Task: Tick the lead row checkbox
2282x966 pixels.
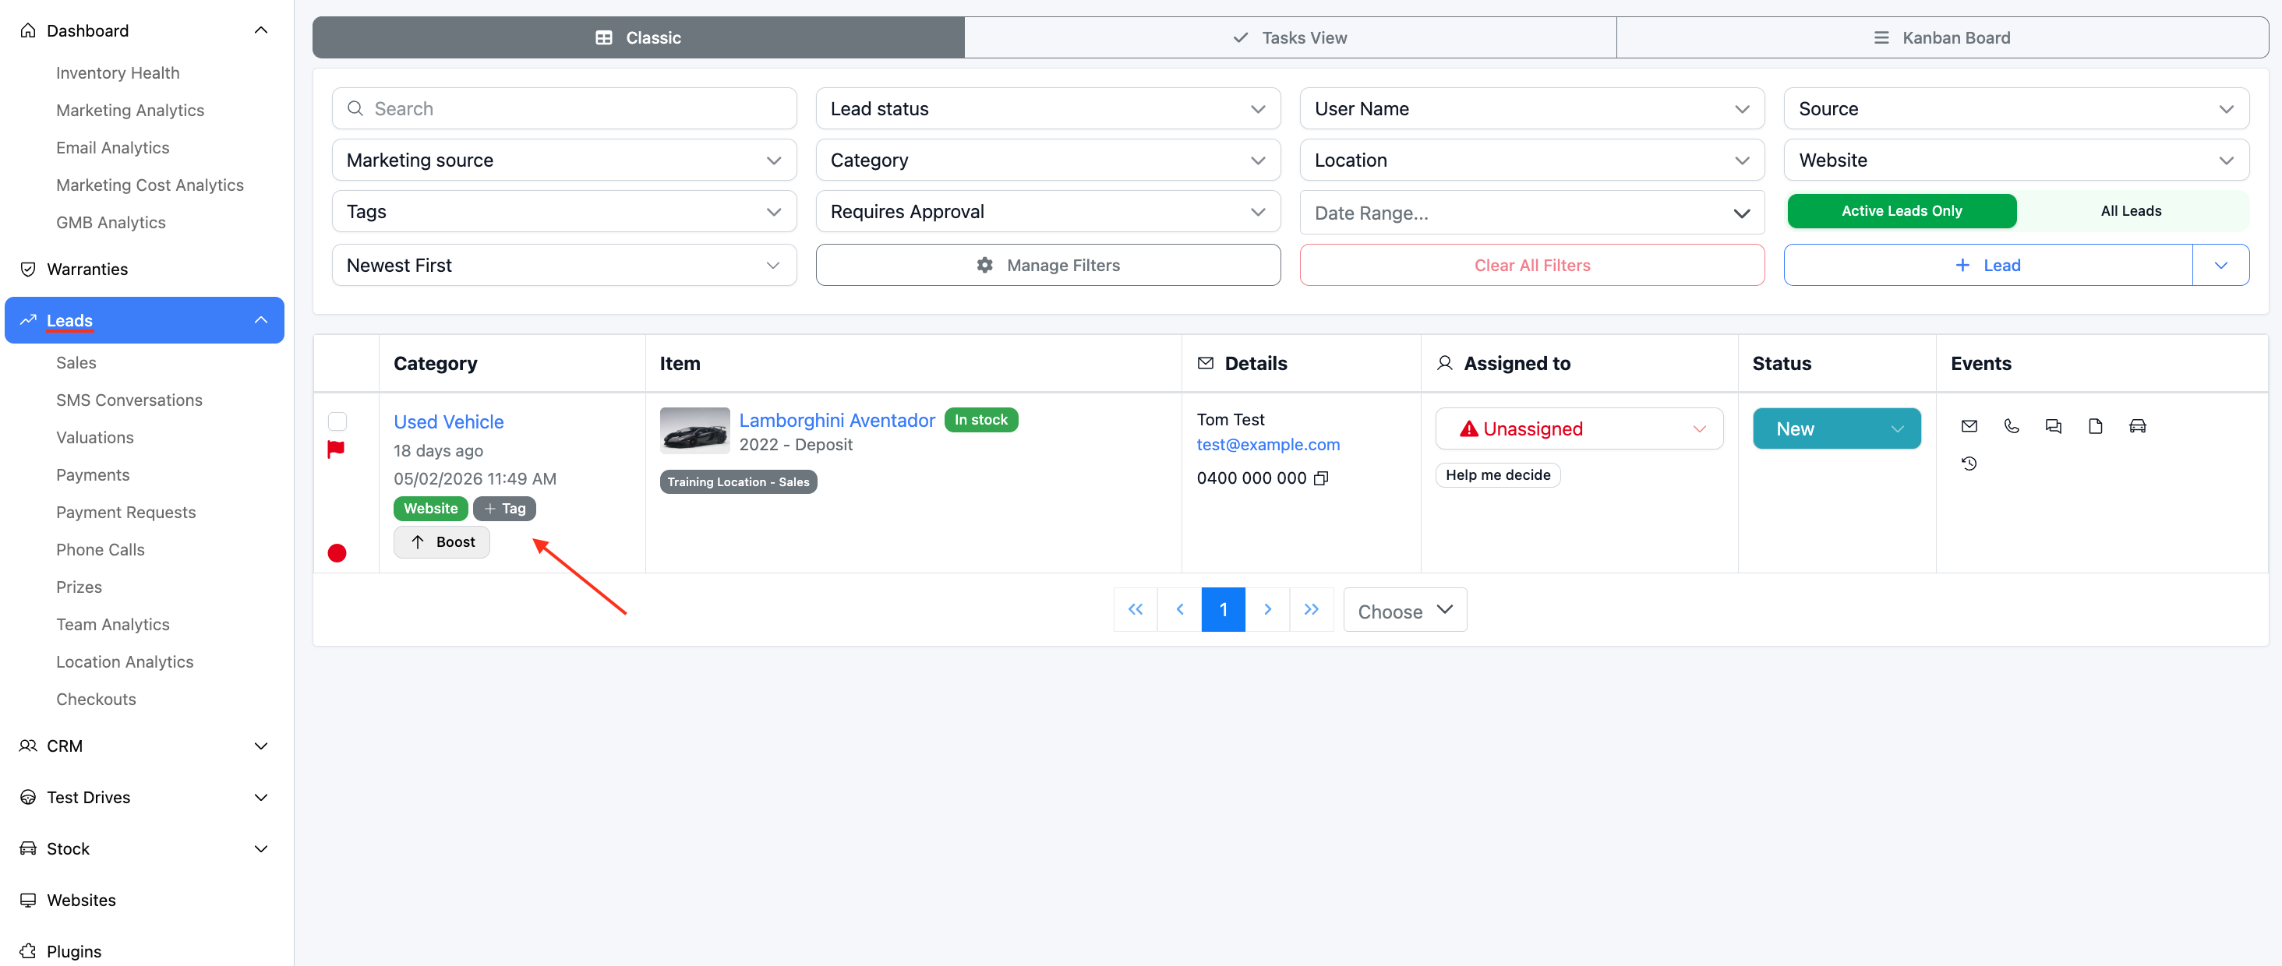Action: tap(337, 421)
